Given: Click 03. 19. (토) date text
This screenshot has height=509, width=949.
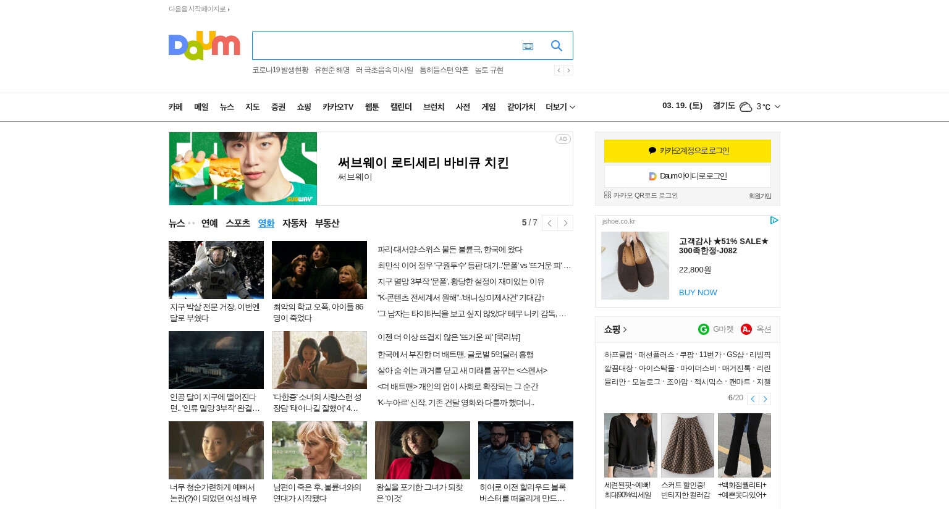Looking at the screenshot, I should coord(682,106).
